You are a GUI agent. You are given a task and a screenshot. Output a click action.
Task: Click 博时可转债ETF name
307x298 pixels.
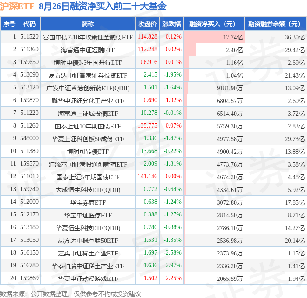88,152
